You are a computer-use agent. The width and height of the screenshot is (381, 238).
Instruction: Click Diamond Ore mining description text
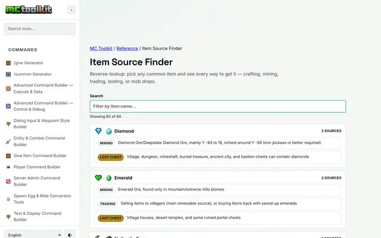point(220,143)
